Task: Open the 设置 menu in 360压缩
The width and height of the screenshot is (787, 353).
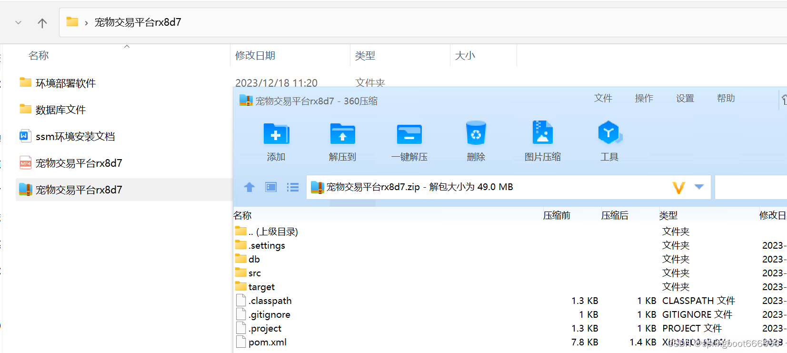Action: pyautogui.click(x=685, y=98)
